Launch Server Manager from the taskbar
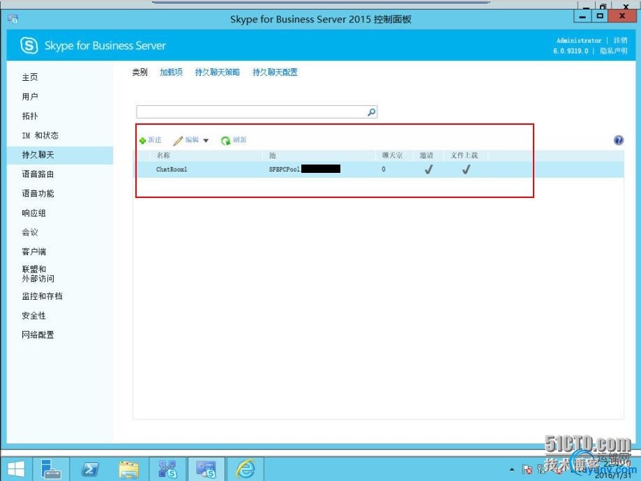The height and width of the screenshot is (481, 641). tap(51, 468)
